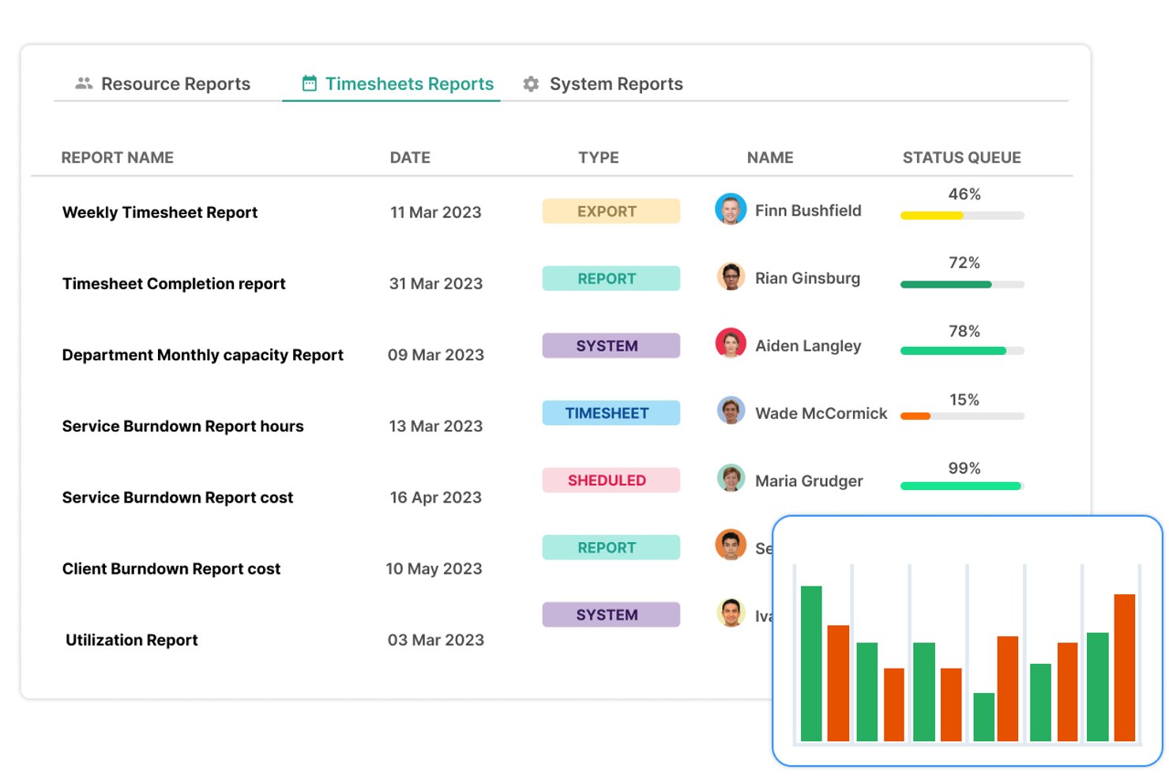Click the 15% orange progress bar
This screenshot has height=780, width=1169.
[962, 416]
